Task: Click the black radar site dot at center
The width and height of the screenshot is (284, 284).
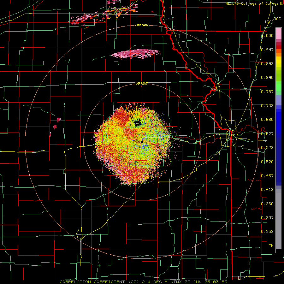Action: coord(142,142)
